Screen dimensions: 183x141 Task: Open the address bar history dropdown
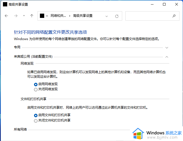106,16
